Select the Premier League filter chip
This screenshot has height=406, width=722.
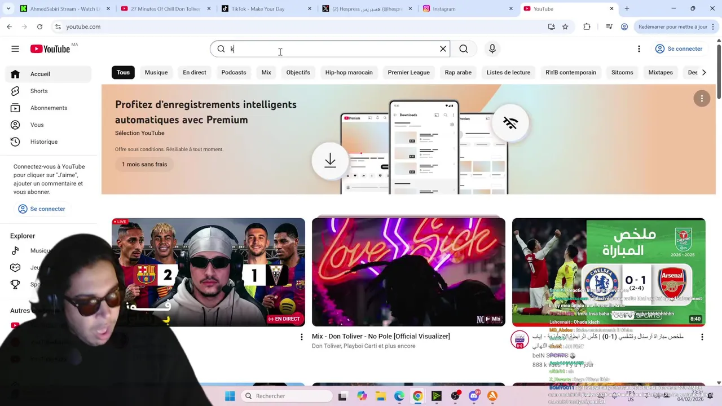pos(409,72)
